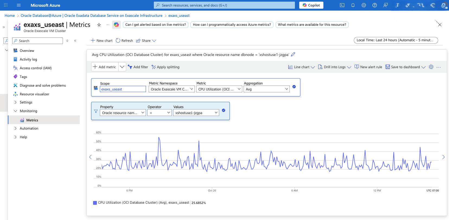449x220 pixels.
Task: Confirm the filter row checkmark
Action: pos(224,110)
